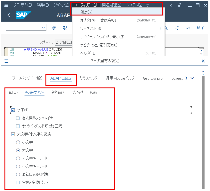Open the command field dropdown
The height and width of the screenshot is (191, 210).
[43, 27]
